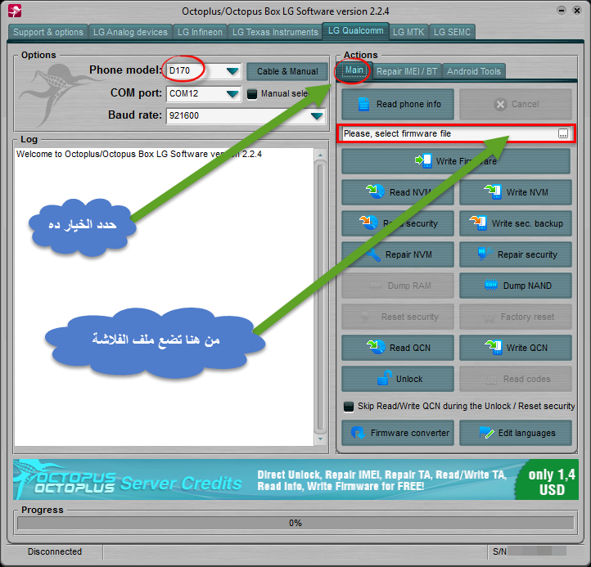591x567 pixels.
Task: Open the LG Infineon tab
Action: tap(200, 32)
